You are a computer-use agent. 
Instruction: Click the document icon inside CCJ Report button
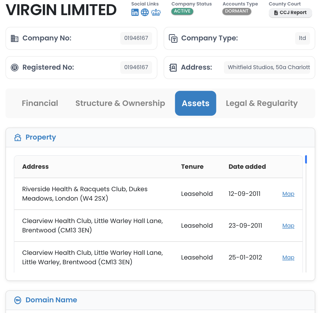pos(276,13)
